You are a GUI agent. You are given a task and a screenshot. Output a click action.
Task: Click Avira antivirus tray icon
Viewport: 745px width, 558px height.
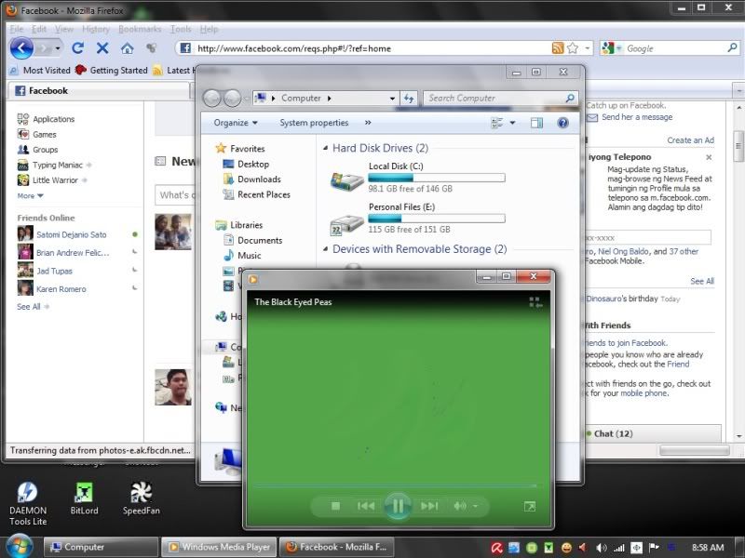pos(497,548)
